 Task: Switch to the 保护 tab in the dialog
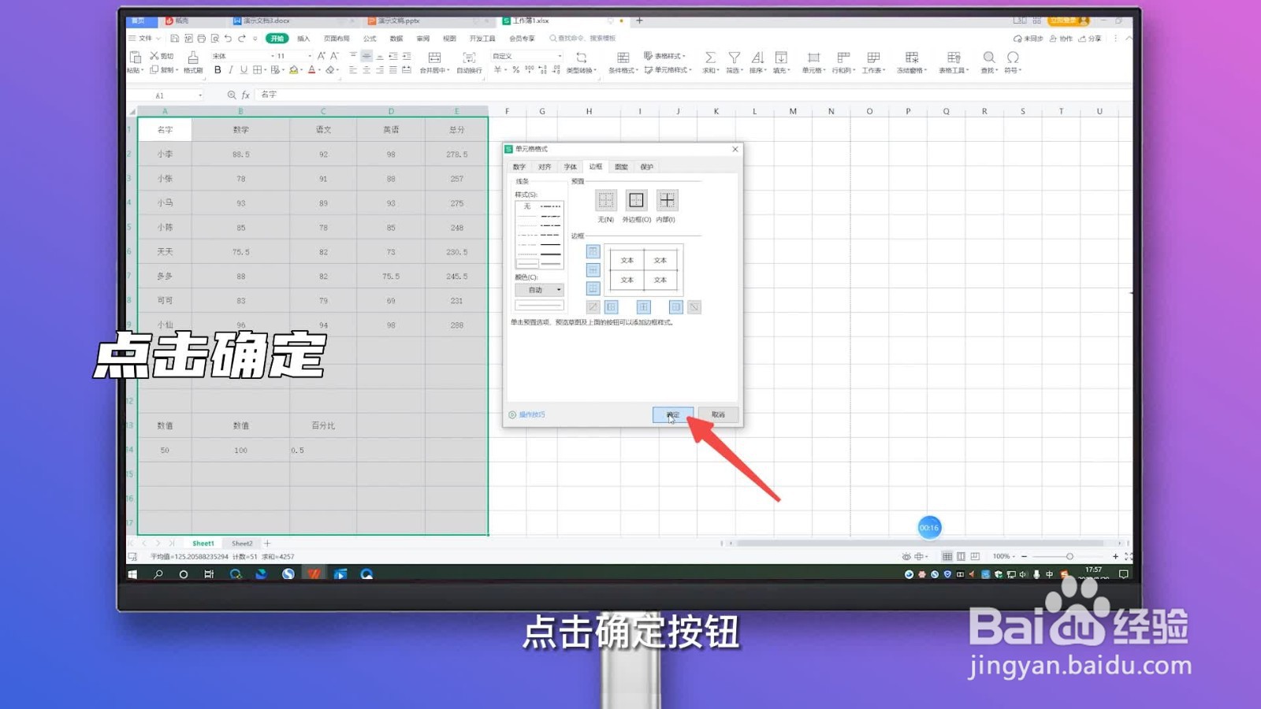(x=647, y=167)
